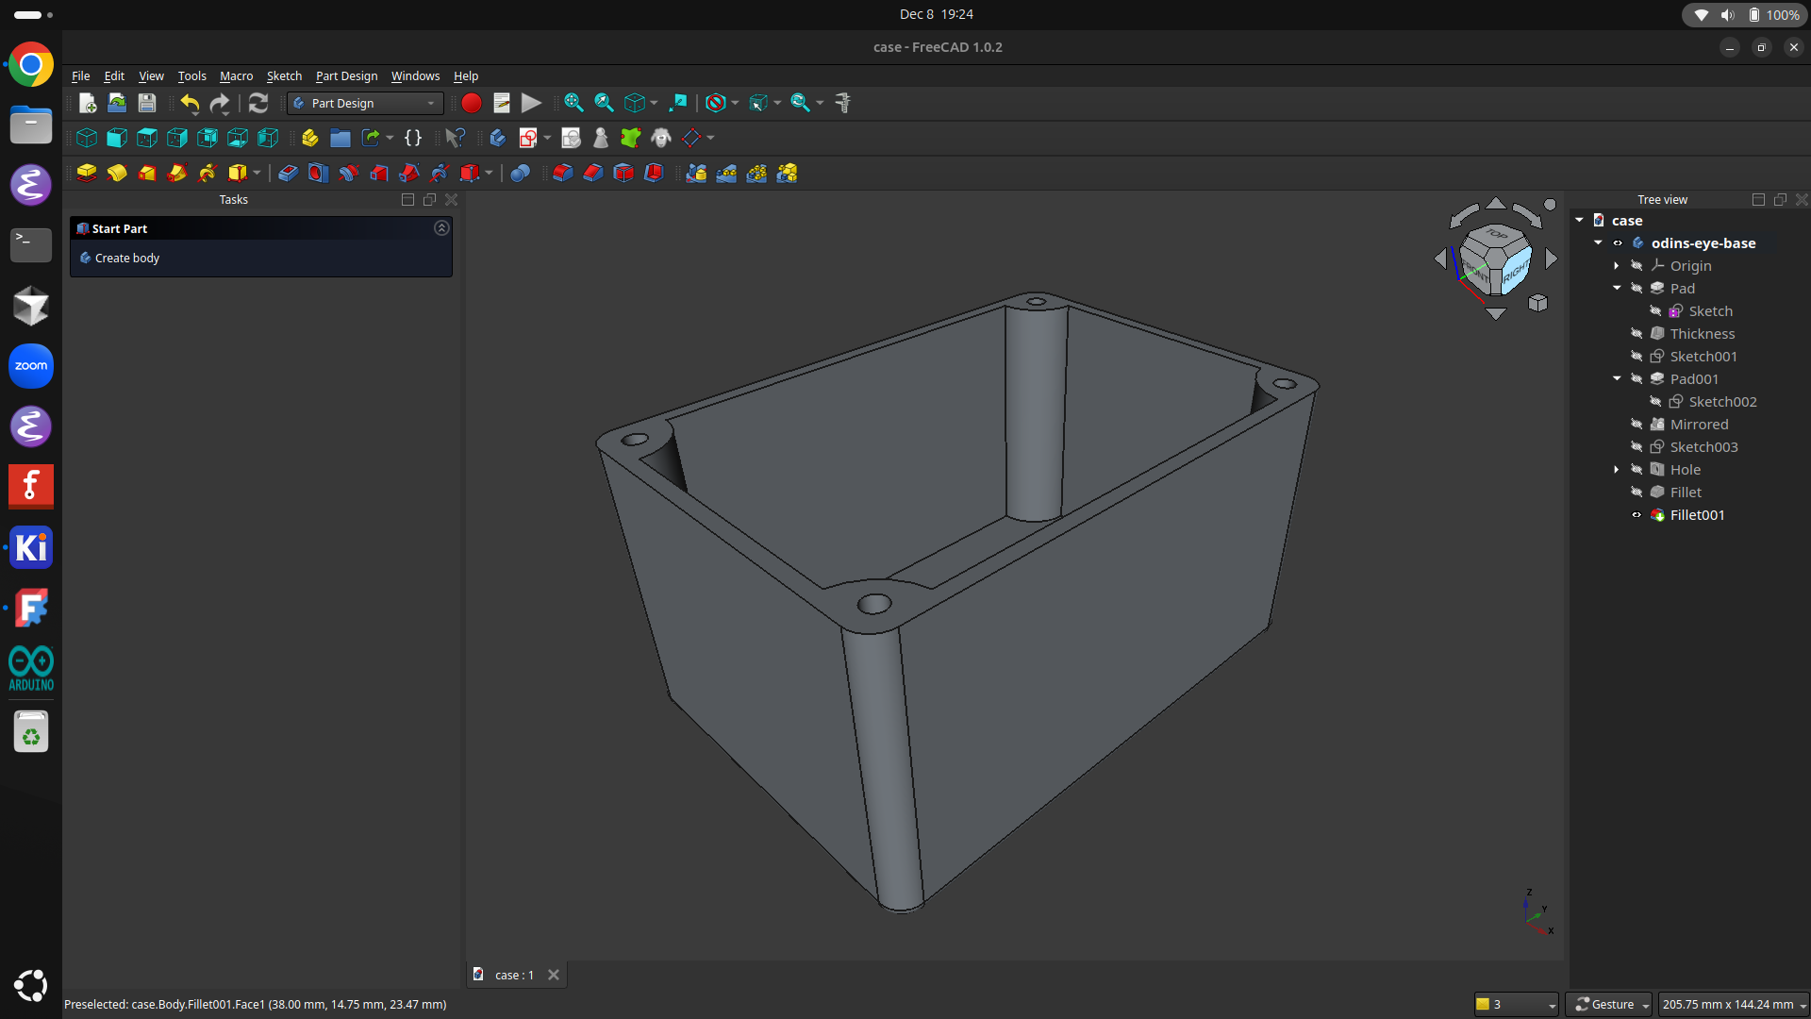Select the Pocket tool

pyautogui.click(x=287, y=173)
